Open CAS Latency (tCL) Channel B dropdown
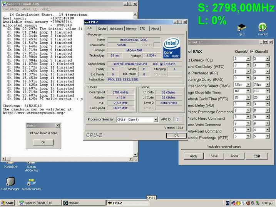The height and width of the screenshot is (207, 276). [268, 58]
